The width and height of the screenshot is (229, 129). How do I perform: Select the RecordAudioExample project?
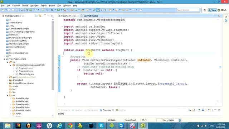click(19, 53)
